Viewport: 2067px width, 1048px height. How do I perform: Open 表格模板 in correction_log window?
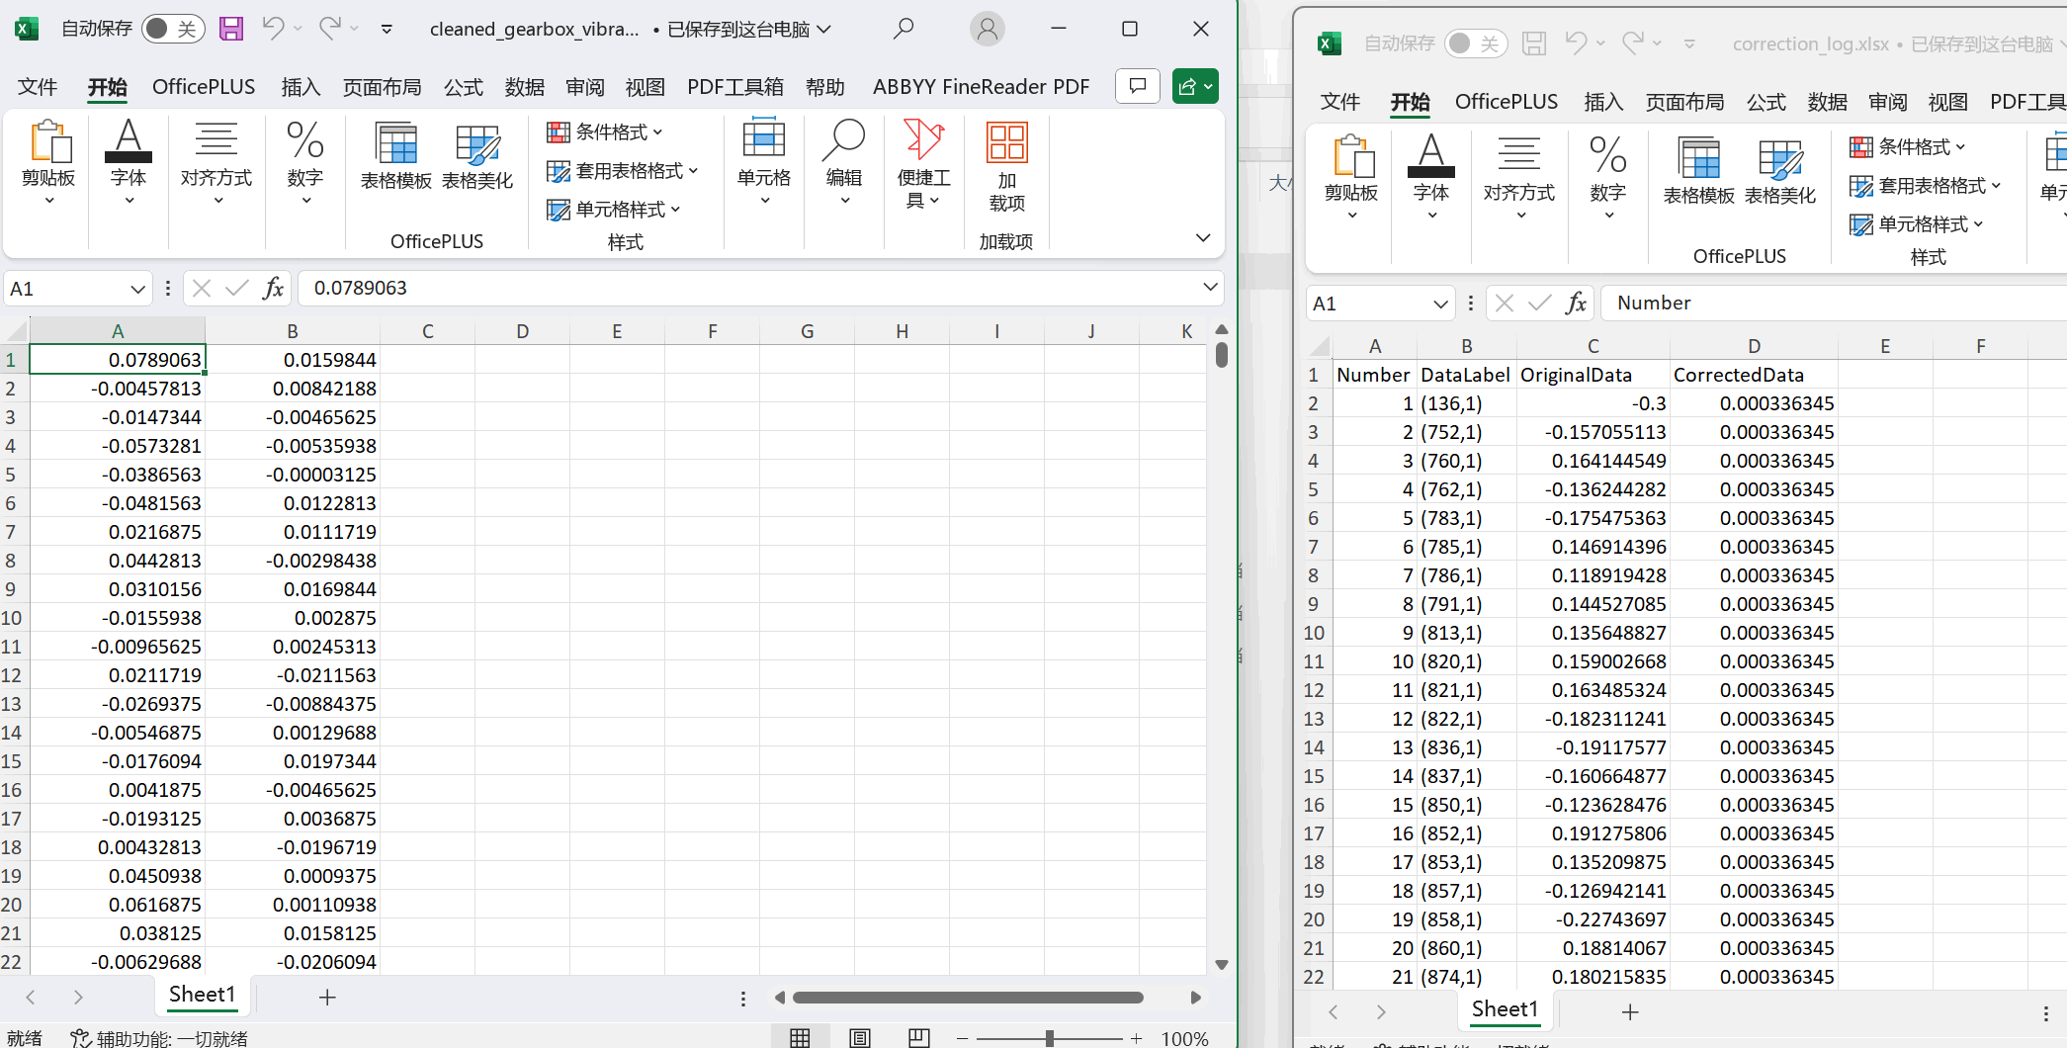click(1699, 171)
